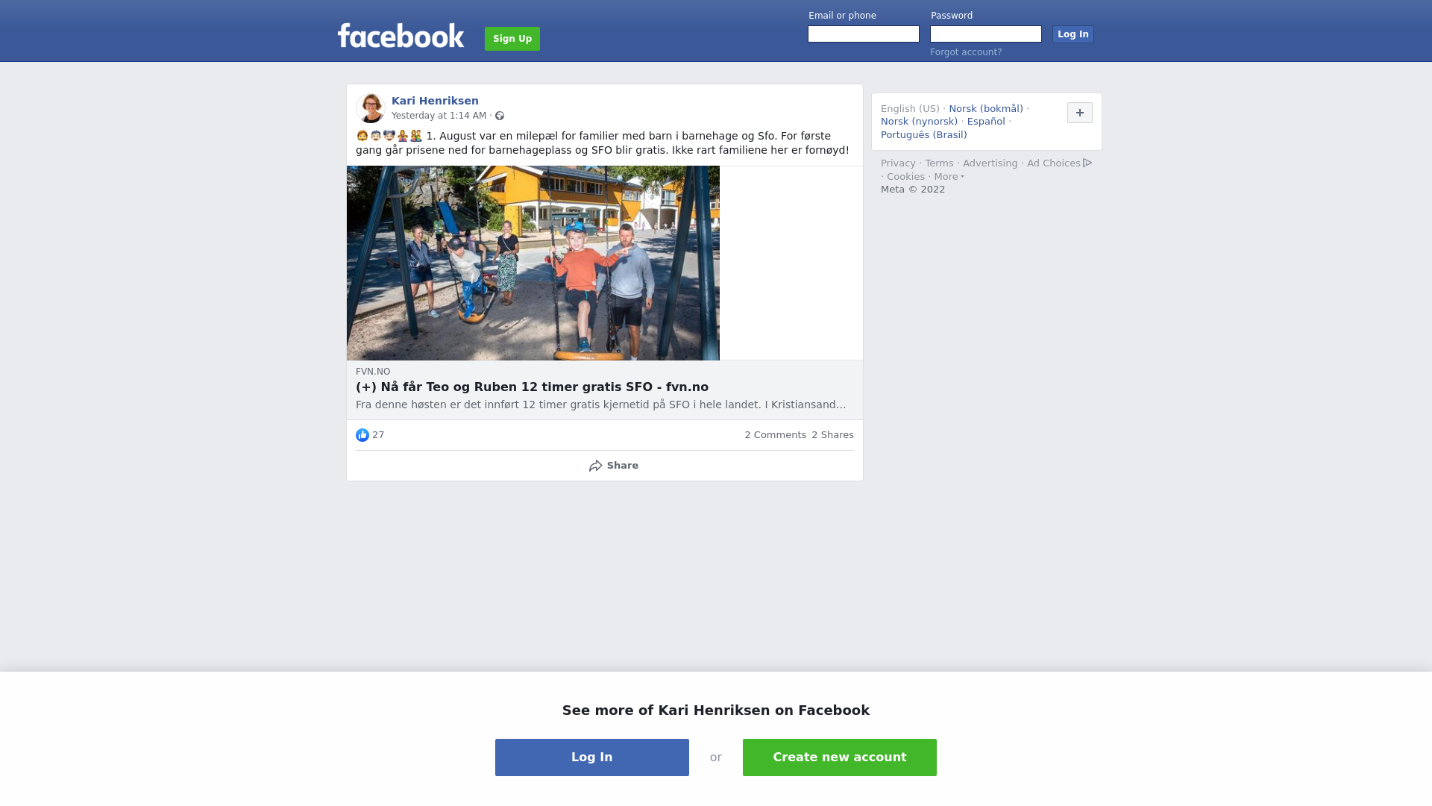1432x806 pixels.
Task: Click the Ad Choices triangle icon
Action: point(1087,163)
